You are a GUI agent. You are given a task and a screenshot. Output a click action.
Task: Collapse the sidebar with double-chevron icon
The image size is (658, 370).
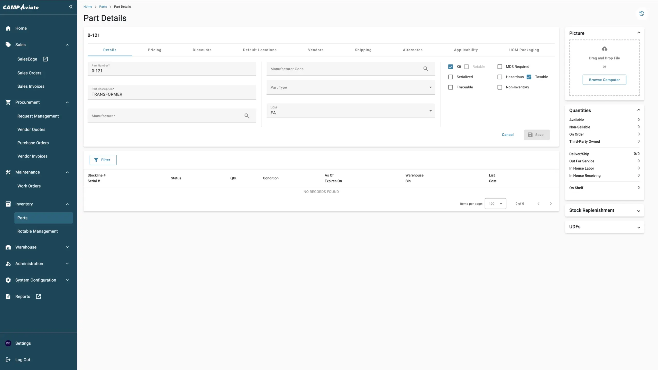click(x=71, y=7)
